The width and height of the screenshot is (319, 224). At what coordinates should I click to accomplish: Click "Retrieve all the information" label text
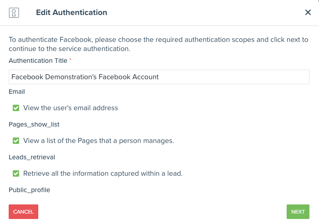[x=103, y=173]
